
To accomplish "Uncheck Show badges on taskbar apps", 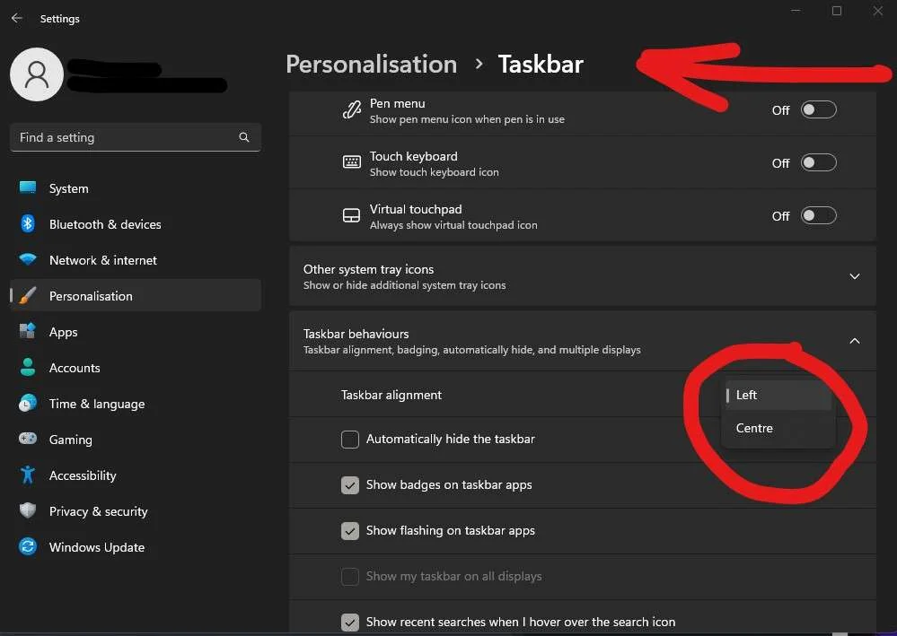I will 350,485.
